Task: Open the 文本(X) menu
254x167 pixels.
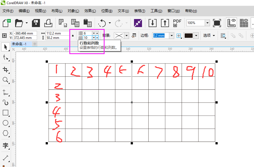Action: [x=123, y=11]
